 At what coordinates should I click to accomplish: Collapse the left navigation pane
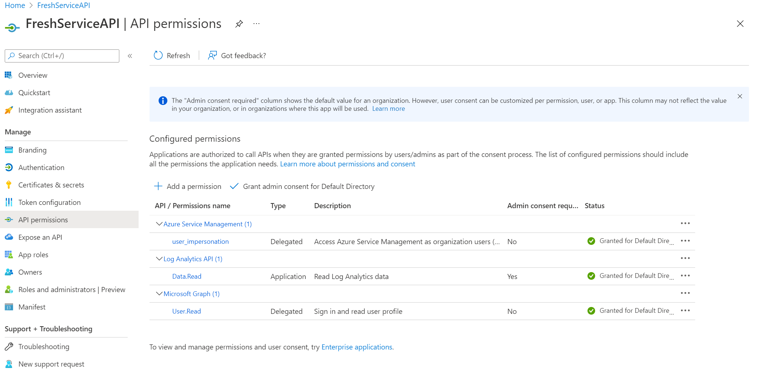pos(130,56)
